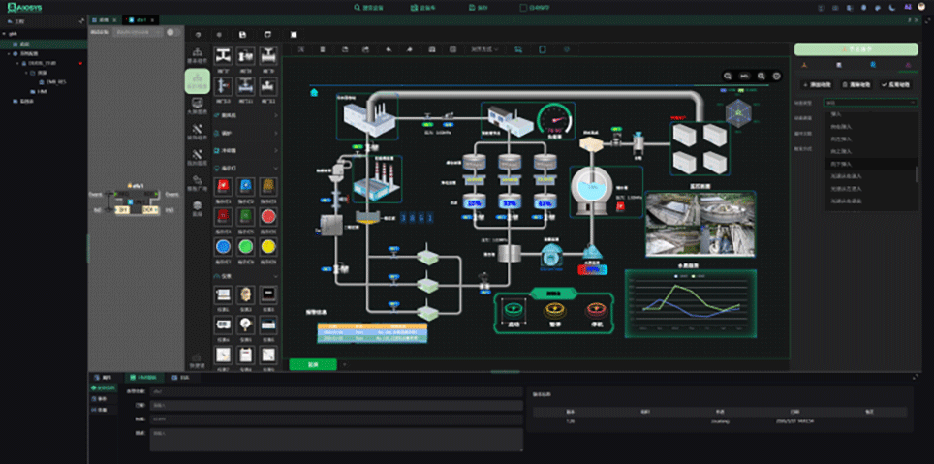Click the wide green button atop right panel
The image size is (934, 464).
tap(856, 49)
